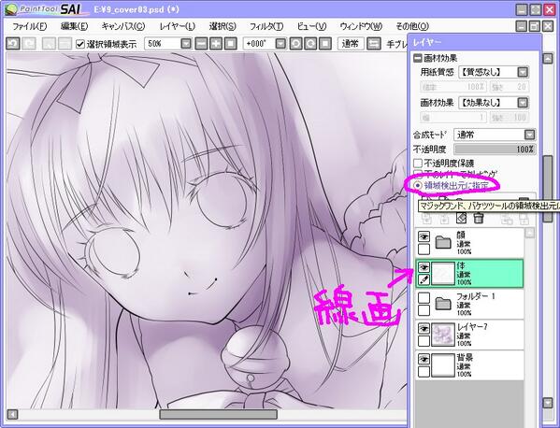Select the フォルダー 1 name text
The width and height of the screenshot is (560, 428).
point(476,296)
